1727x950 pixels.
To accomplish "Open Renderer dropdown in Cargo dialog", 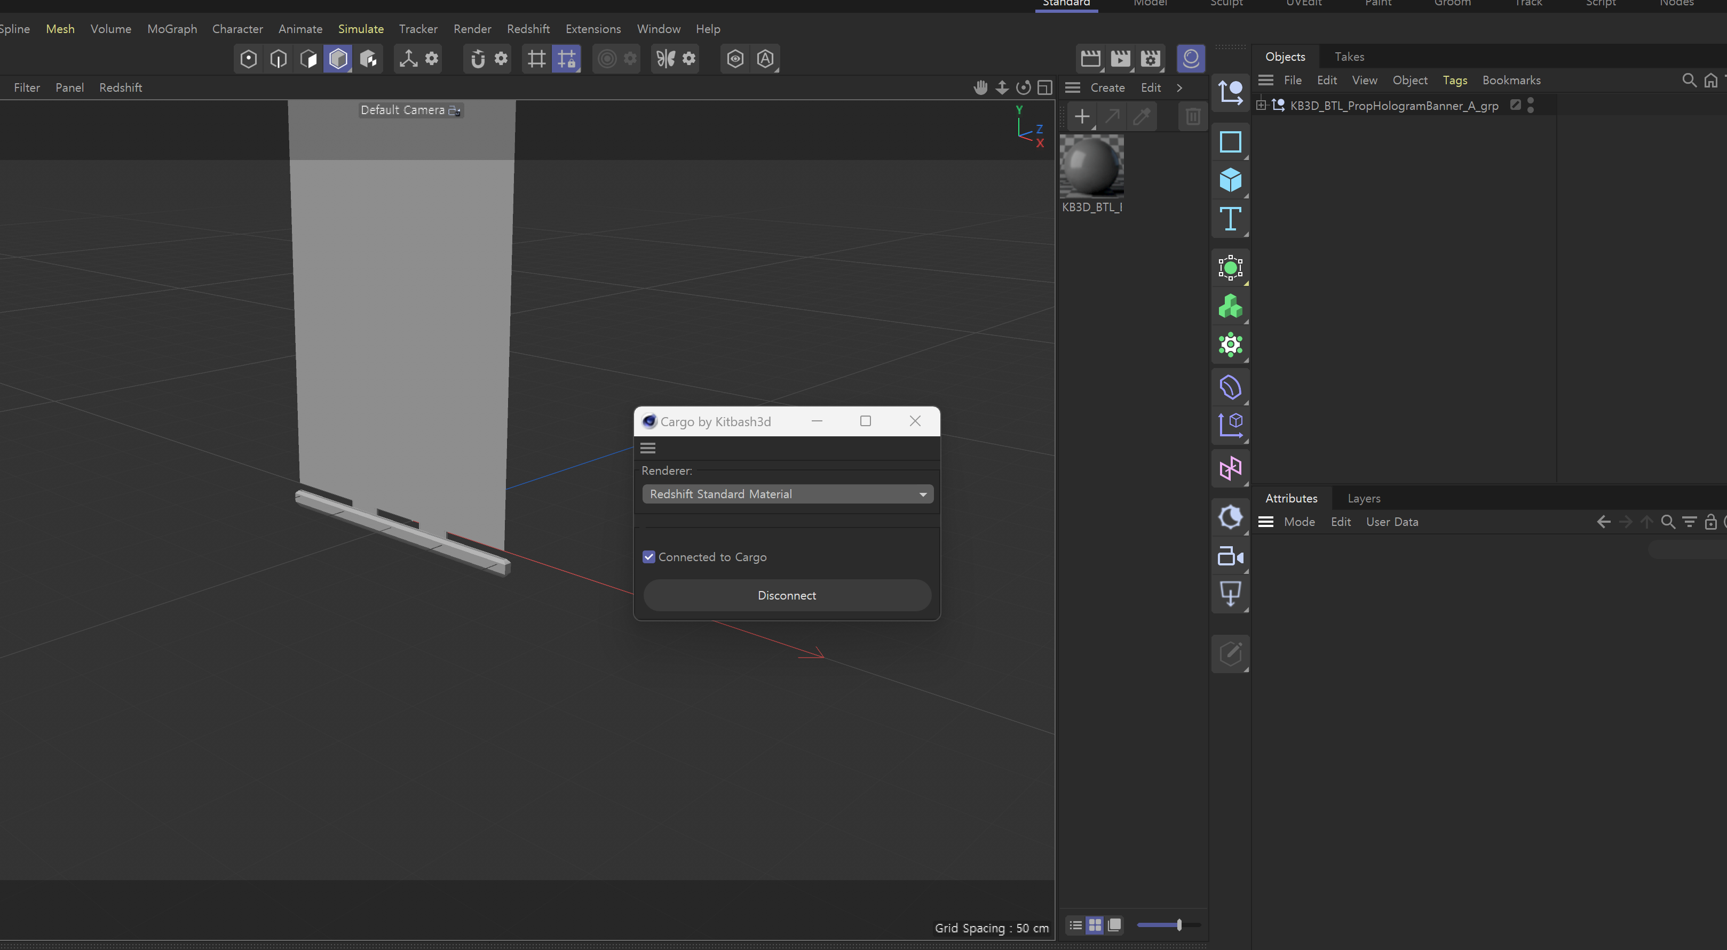I will 787,494.
